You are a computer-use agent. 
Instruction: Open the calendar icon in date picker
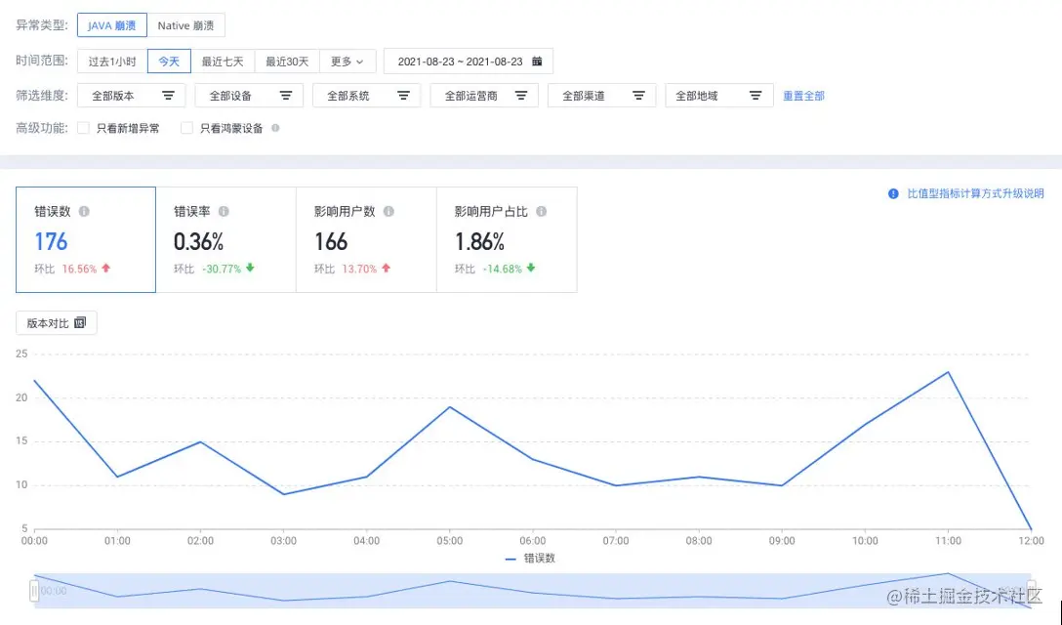click(537, 61)
